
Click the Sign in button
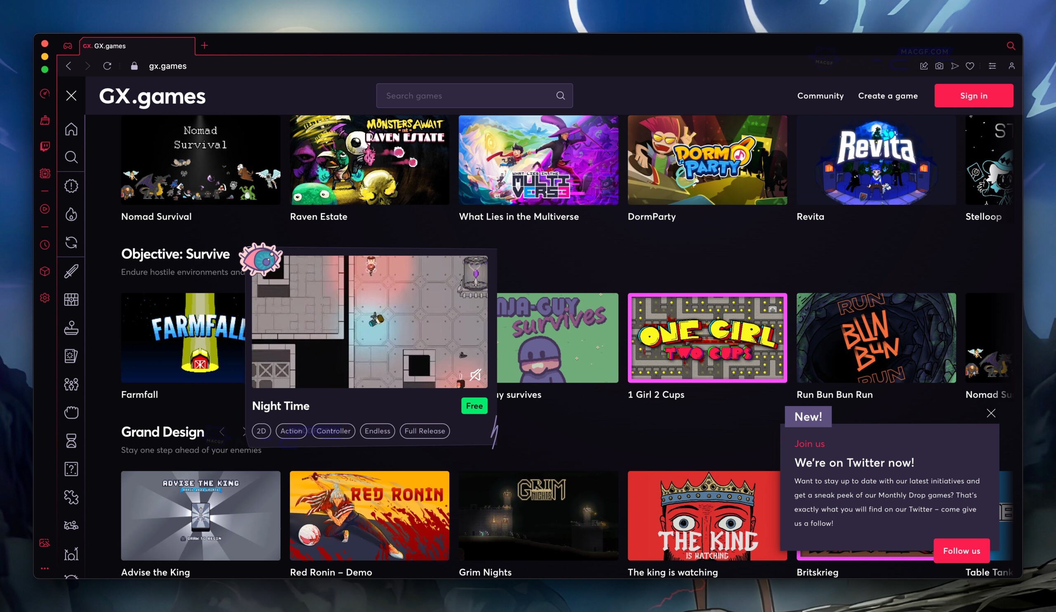tap(973, 96)
